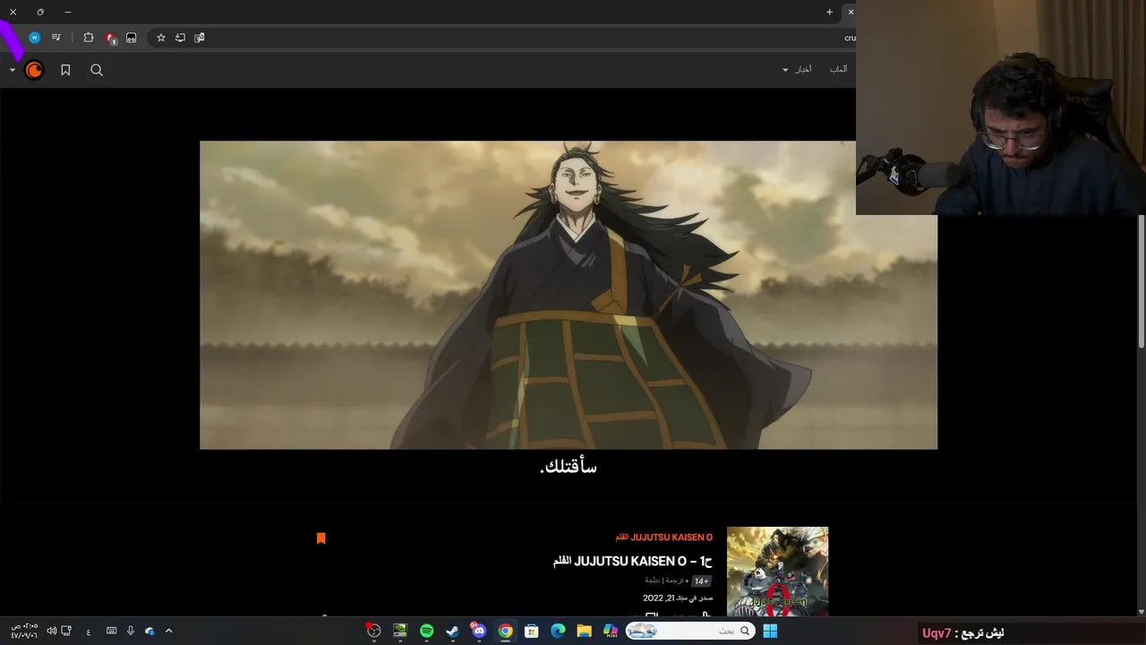Open Microsoft Edge from the taskbar

(558, 632)
